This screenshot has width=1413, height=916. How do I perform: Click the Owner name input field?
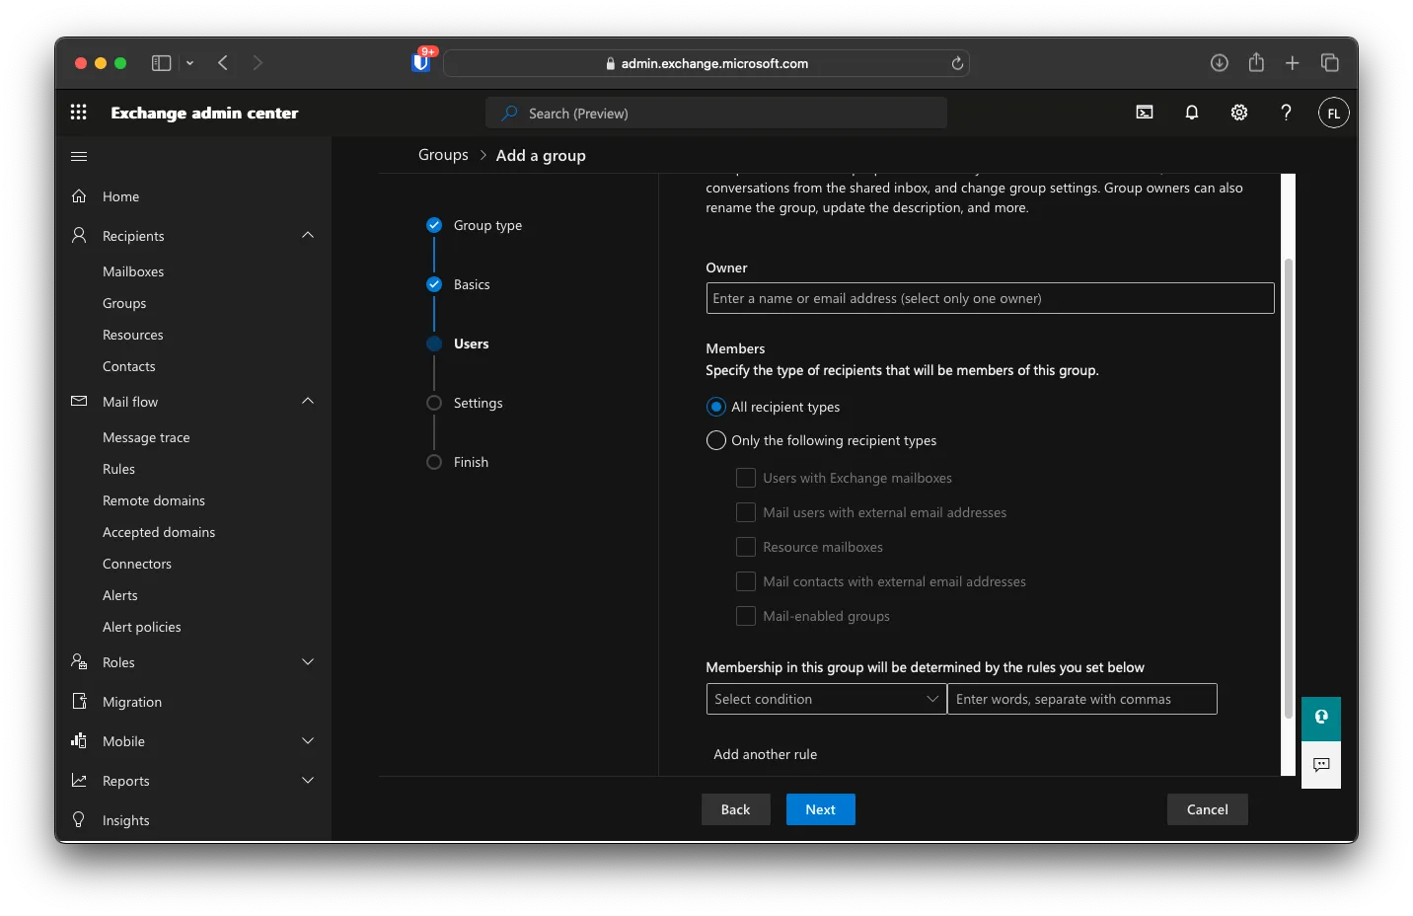990,298
